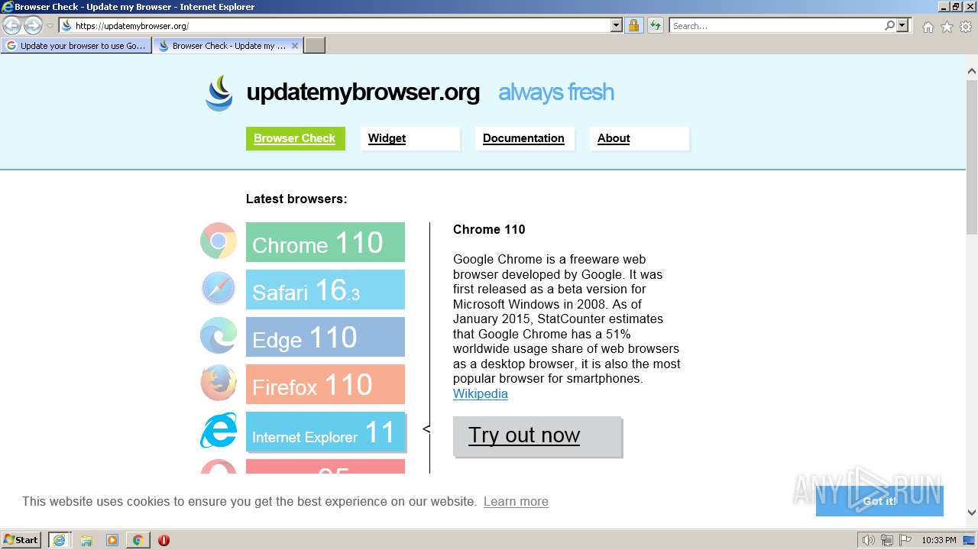Open the About menu item
Image resolution: width=978 pixels, height=550 pixels.
640,138
